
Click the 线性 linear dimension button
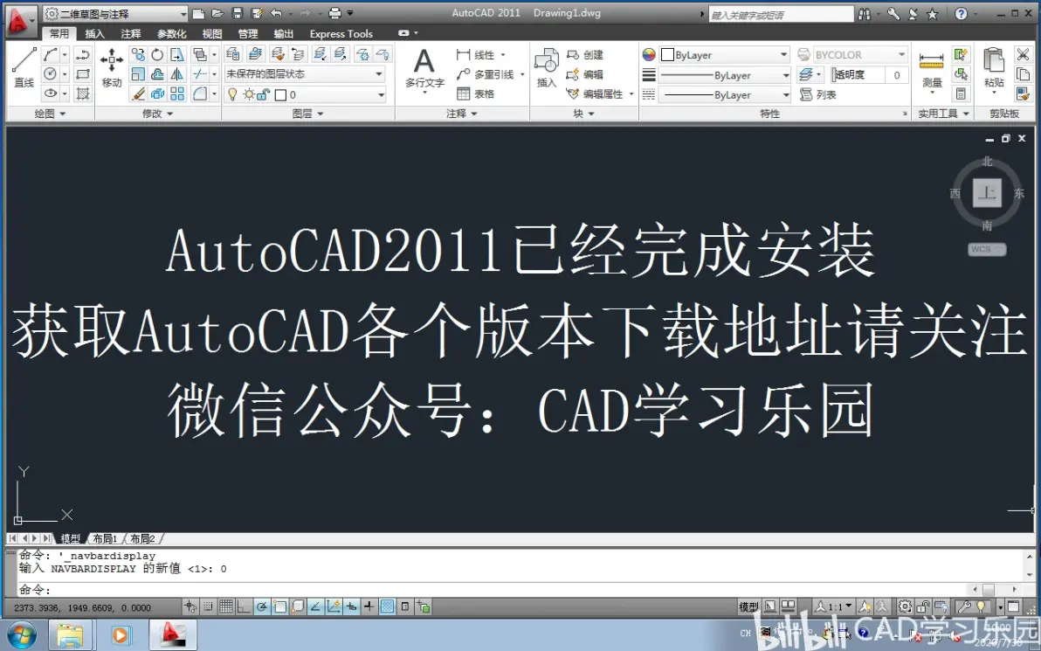480,54
